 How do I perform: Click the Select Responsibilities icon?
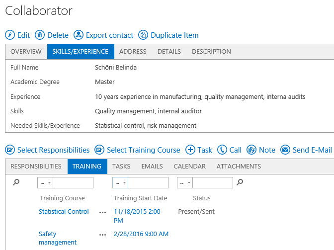[10, 150]
